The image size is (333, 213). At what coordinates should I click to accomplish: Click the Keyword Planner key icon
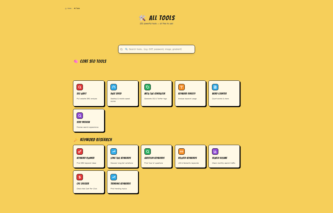[79, 151]
